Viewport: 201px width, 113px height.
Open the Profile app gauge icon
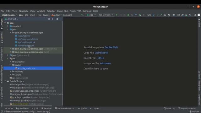tap(136, 15)
